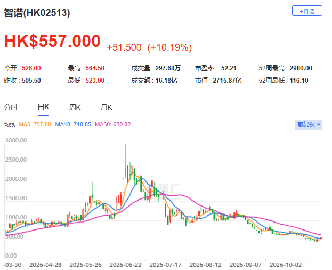
Task: Click the volume value 297.68万
Action: click(168, 68)
